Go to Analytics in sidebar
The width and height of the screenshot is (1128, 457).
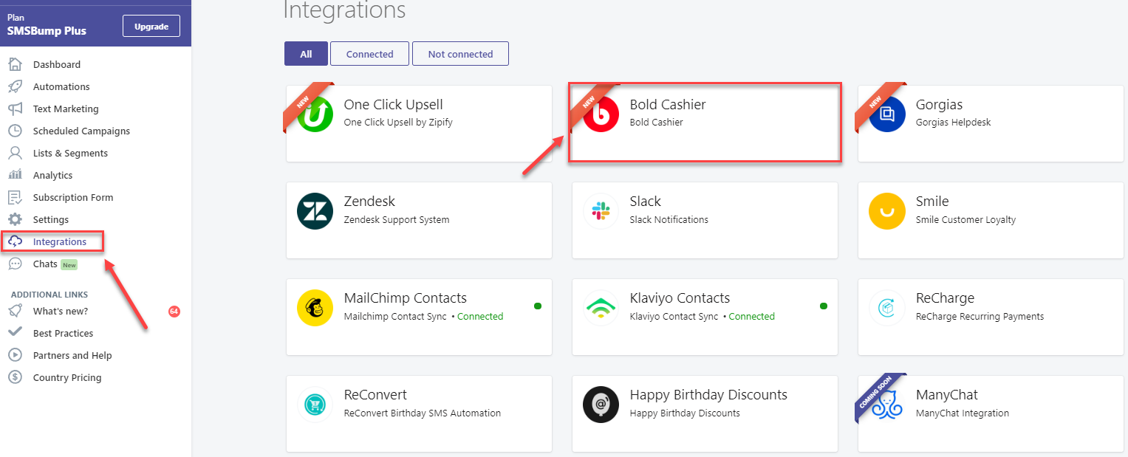pyautogui.click(x=52, y=175)
